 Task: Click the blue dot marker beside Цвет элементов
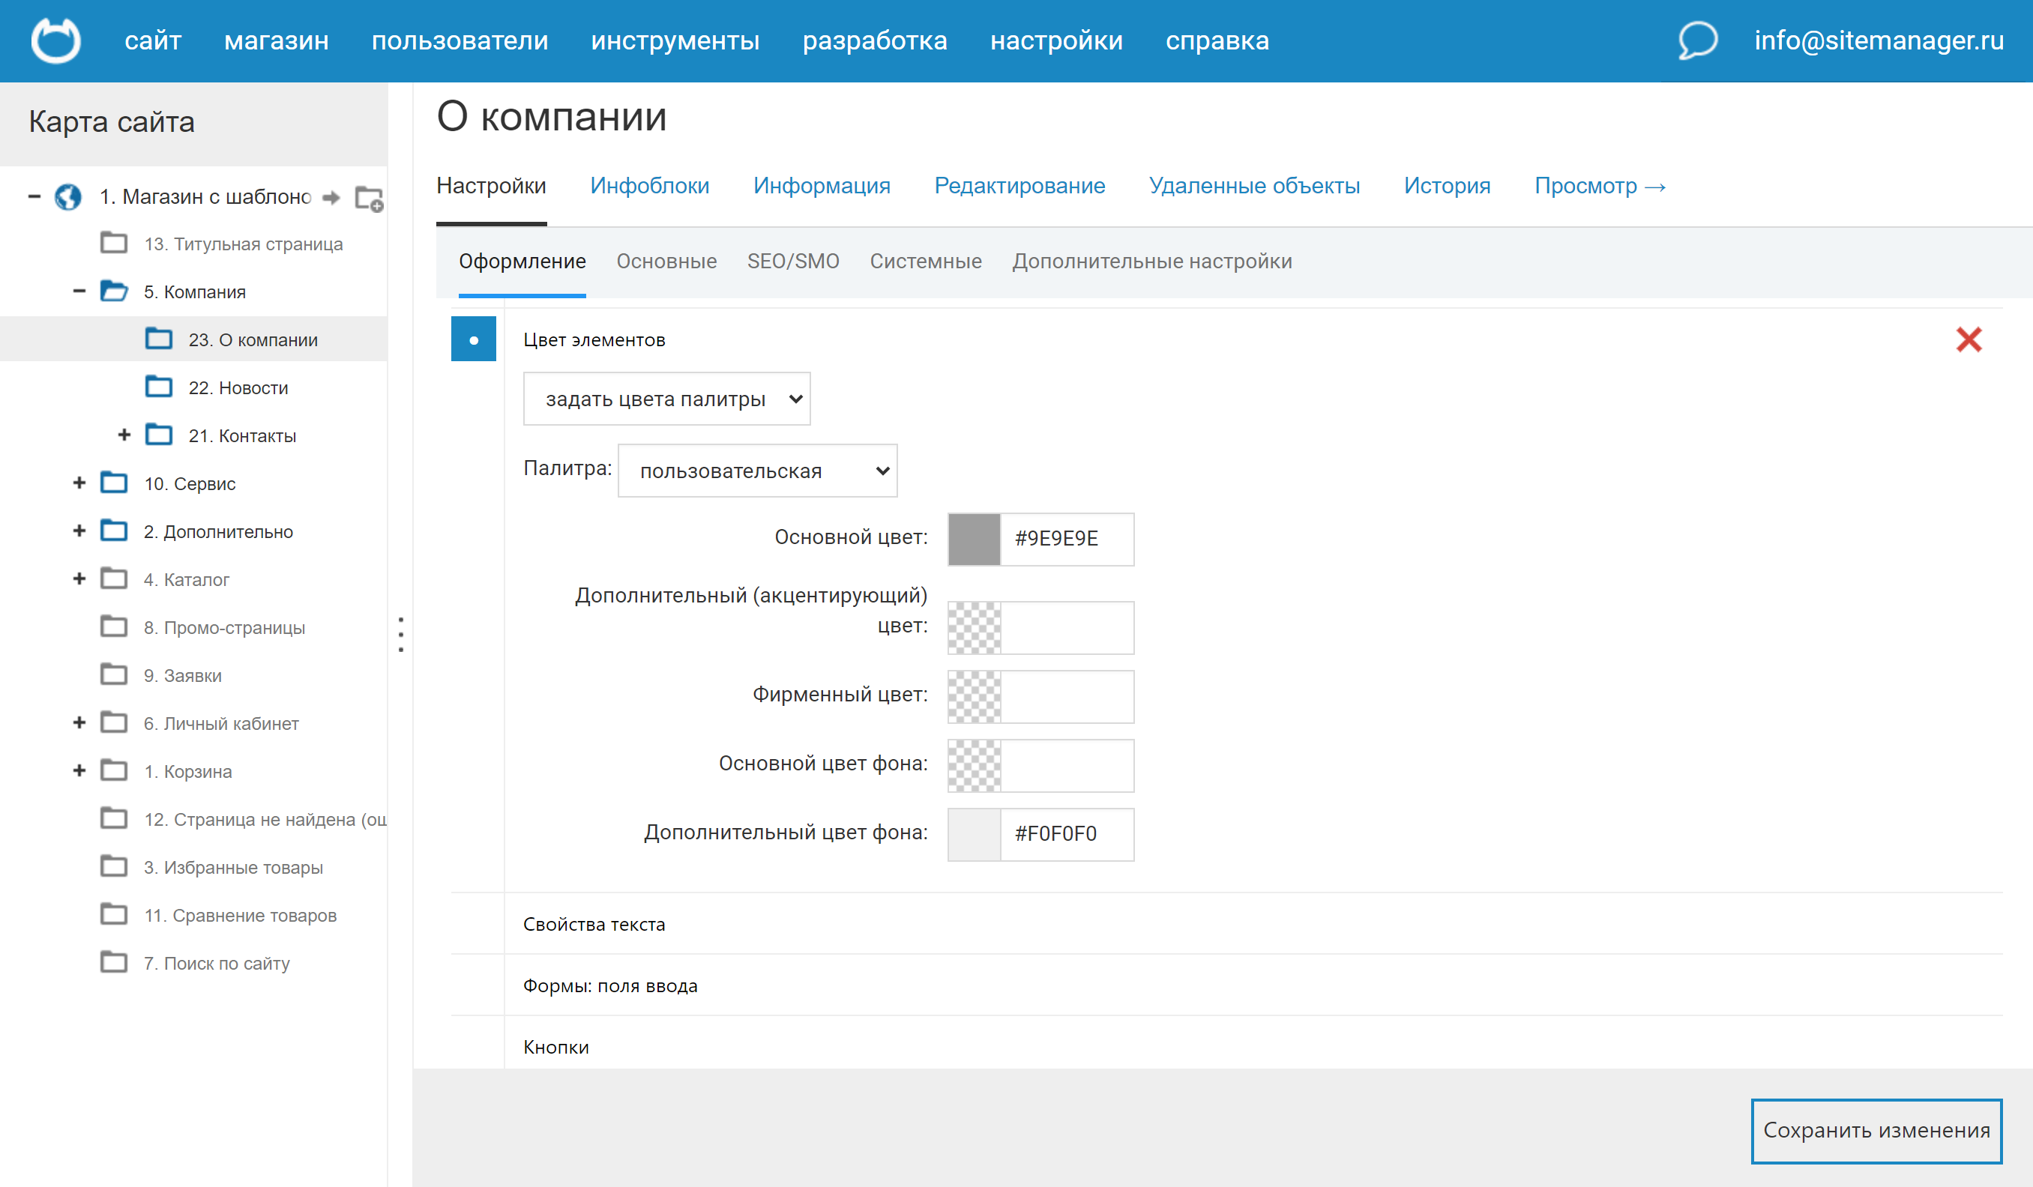474,339
